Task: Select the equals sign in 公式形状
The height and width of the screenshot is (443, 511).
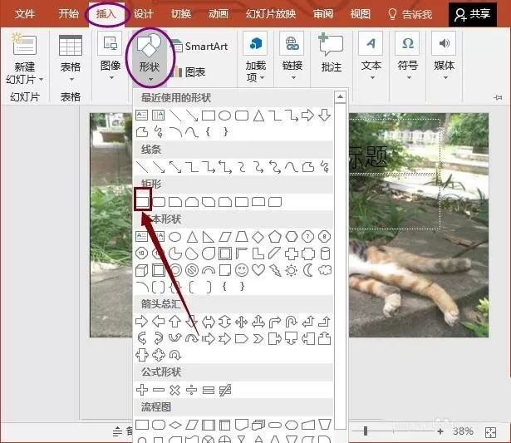Action: point(209,390)
